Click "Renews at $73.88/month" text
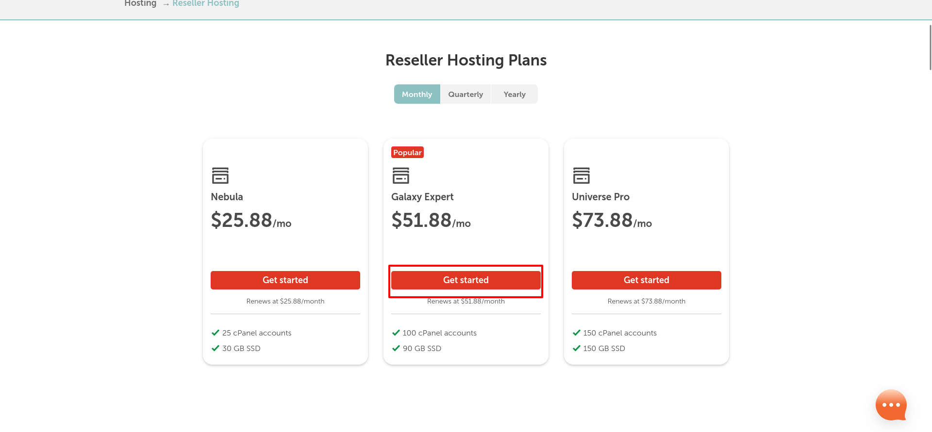Image resolution: width=932 pixels, height=432 pixels. point(647,301)
